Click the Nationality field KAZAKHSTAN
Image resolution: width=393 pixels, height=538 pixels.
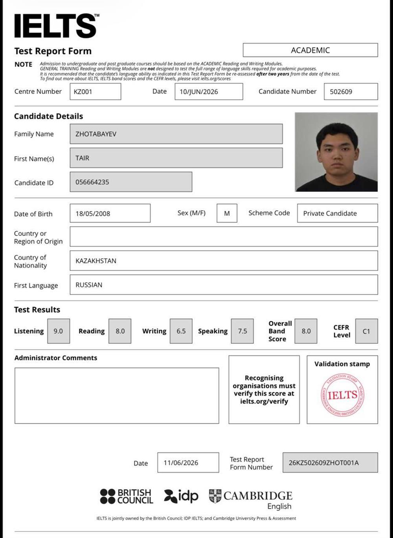(x=224, y=261)
